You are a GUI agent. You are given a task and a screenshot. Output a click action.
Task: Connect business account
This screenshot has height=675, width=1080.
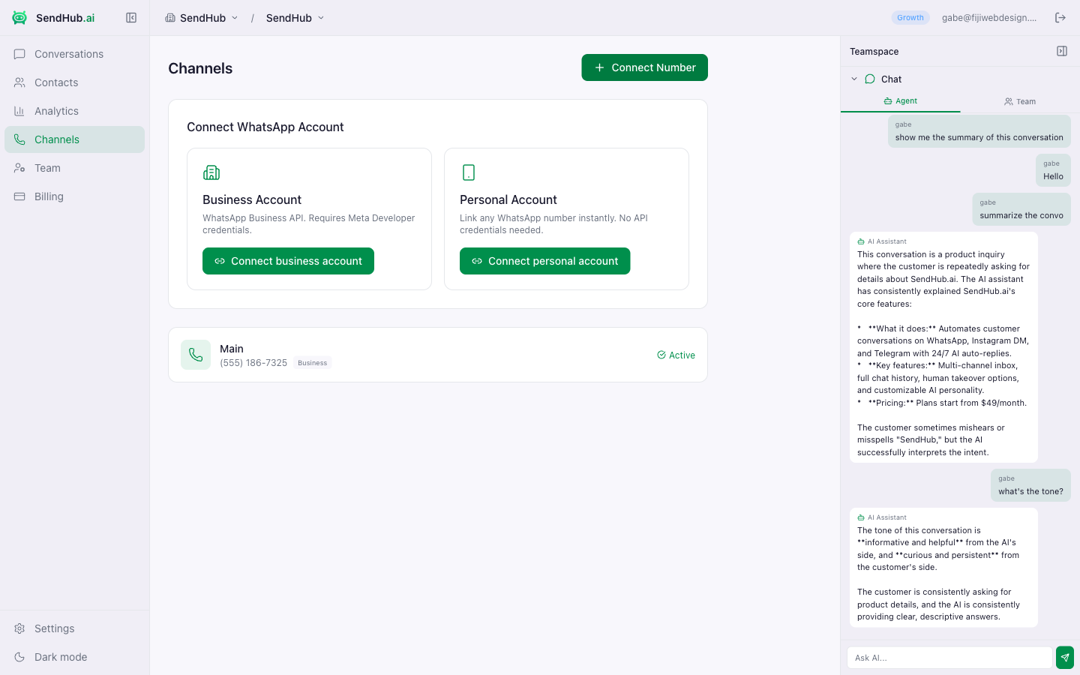pyautogui.click(x=288, y=261)
